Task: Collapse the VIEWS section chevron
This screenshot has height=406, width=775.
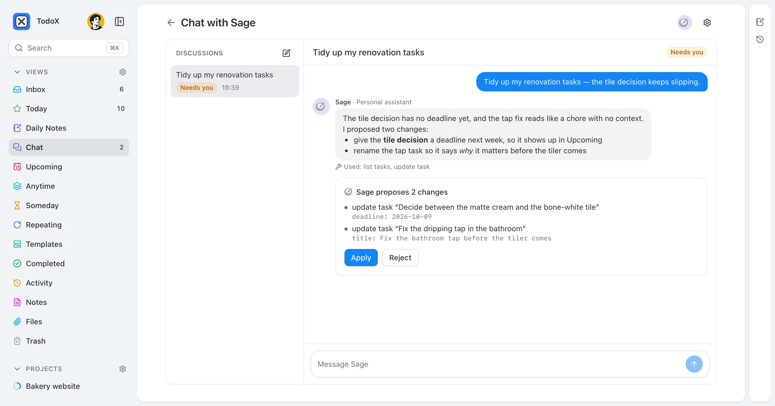Action: (17, 72)
